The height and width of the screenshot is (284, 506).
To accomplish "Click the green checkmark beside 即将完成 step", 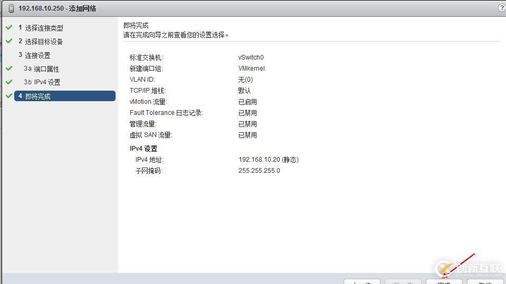I will coord(9,96).
